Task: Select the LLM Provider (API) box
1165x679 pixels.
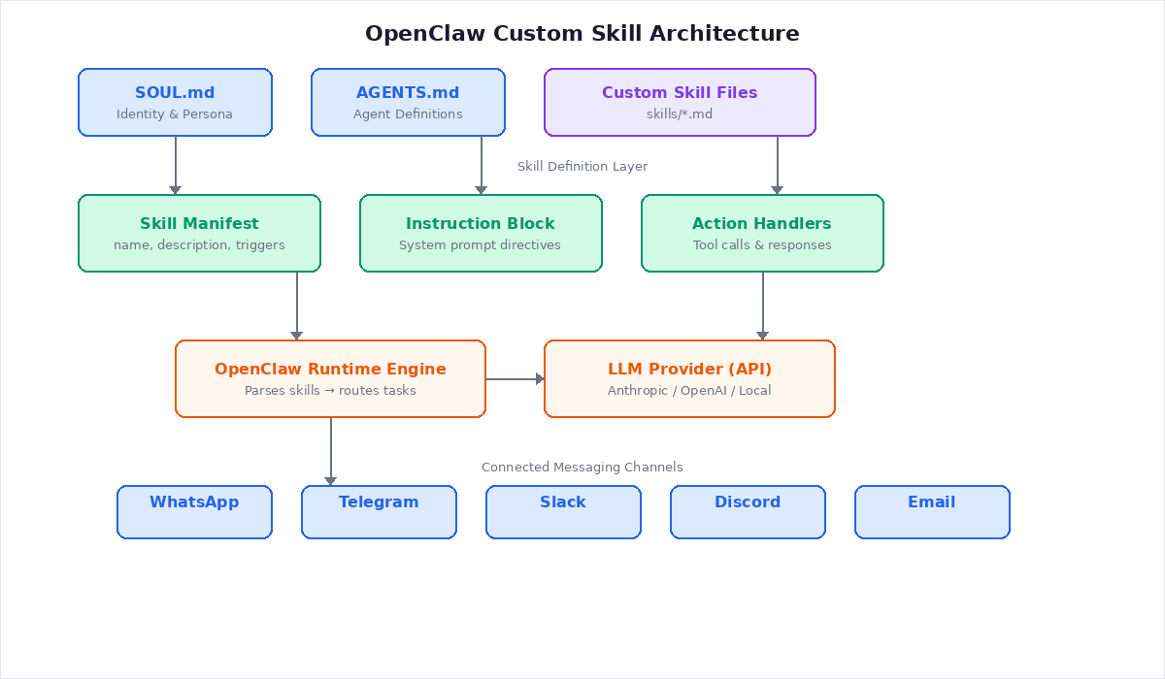Action: pos(689,378)
